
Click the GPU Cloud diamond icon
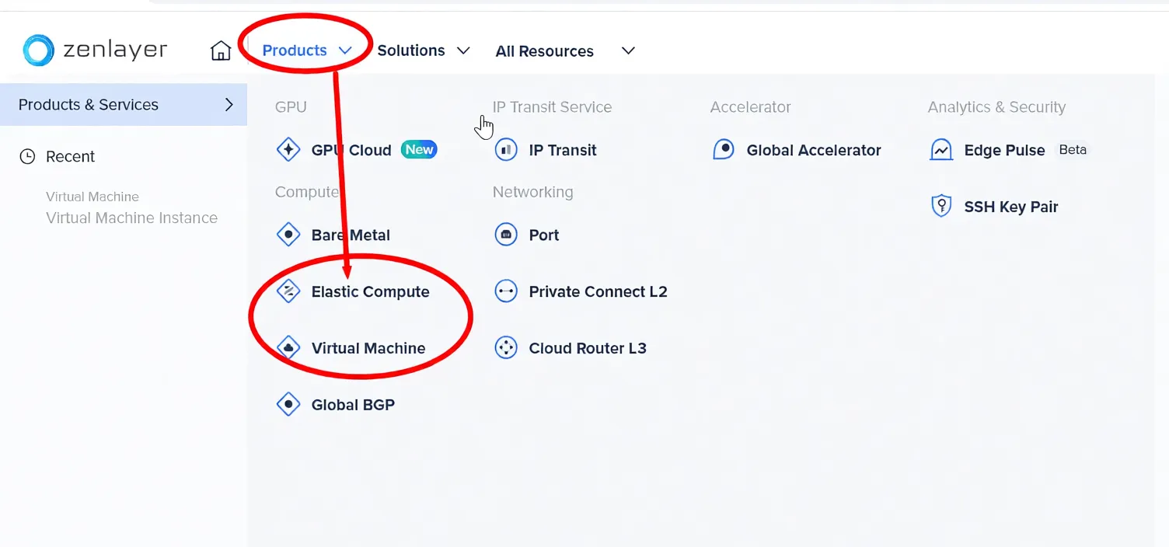point(288,150)
